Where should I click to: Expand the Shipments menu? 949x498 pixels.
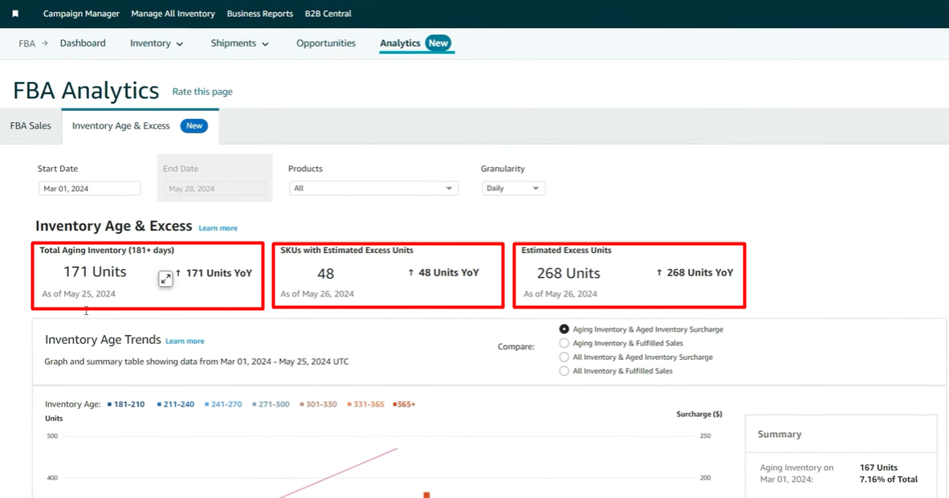(240, 43)
